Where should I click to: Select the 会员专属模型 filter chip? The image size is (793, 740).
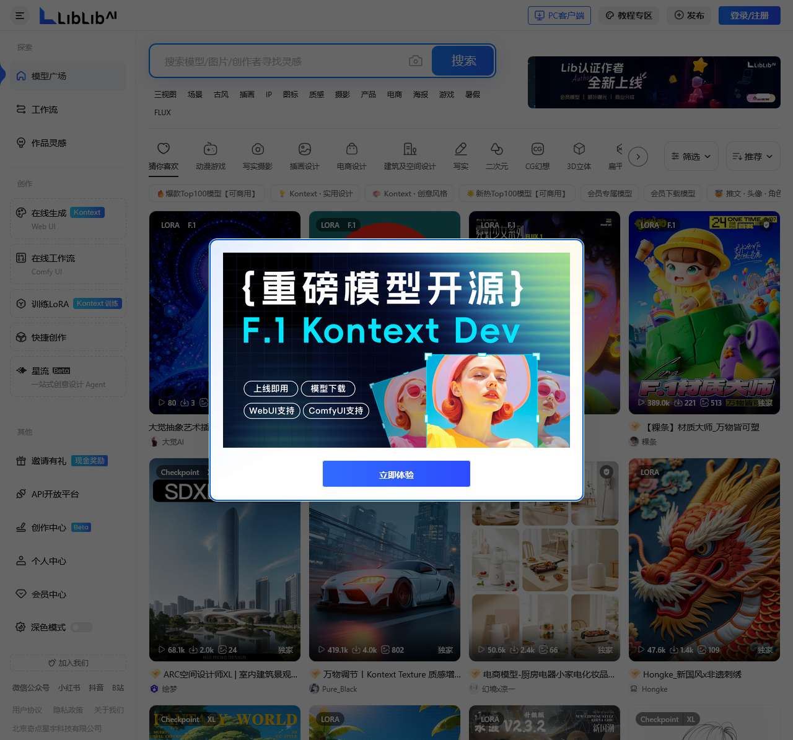610,194
